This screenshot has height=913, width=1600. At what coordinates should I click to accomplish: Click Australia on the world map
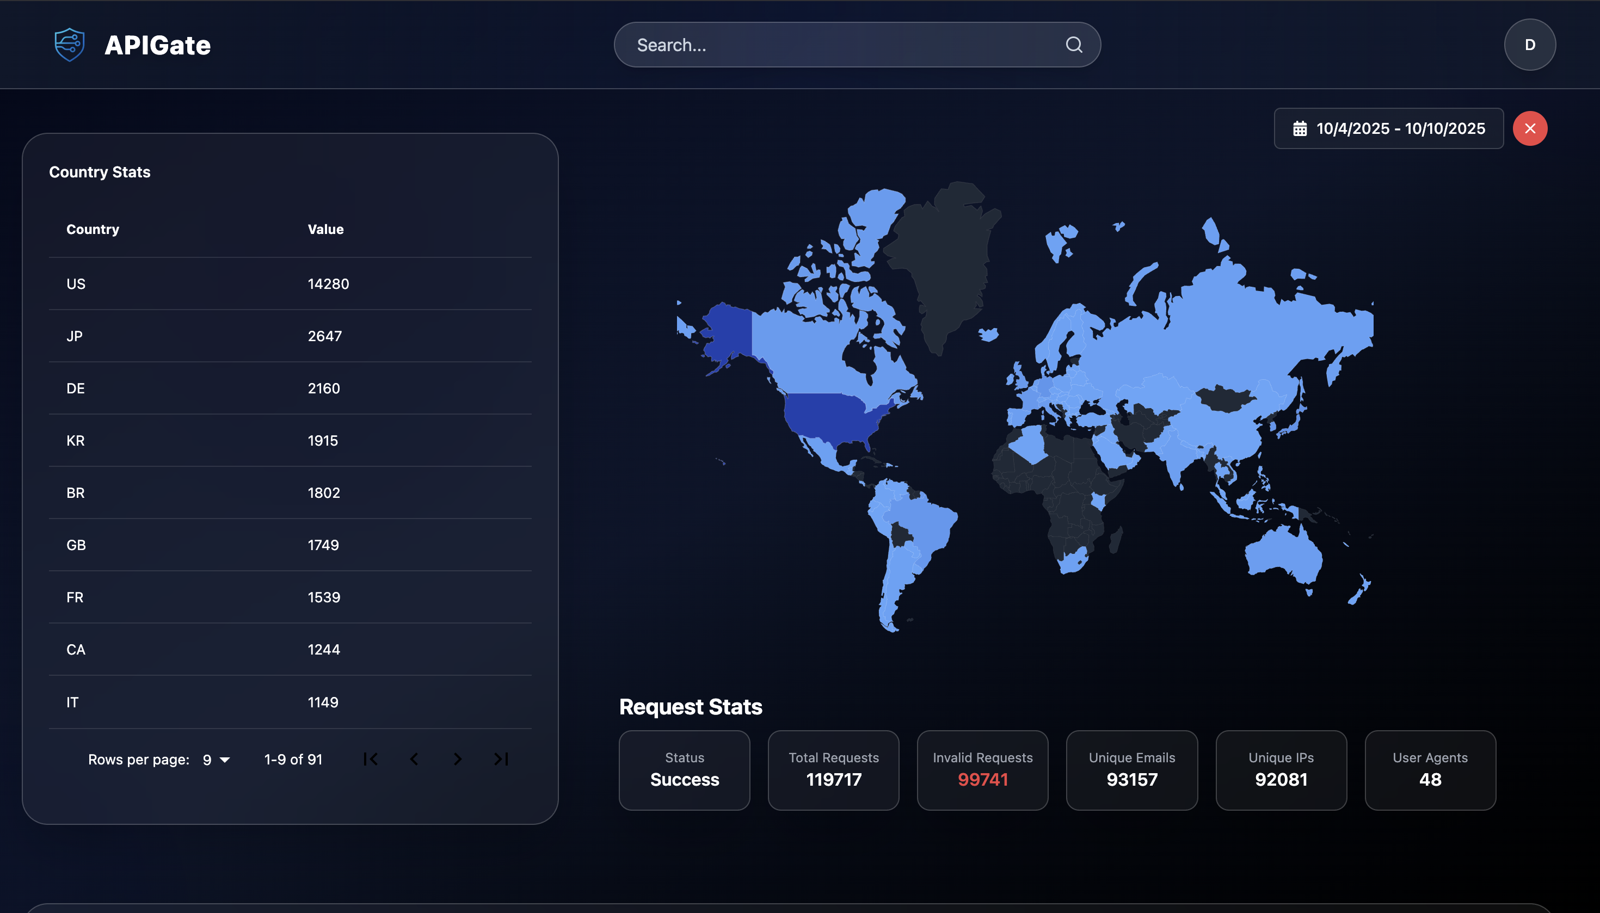(x=1283, y=555)
